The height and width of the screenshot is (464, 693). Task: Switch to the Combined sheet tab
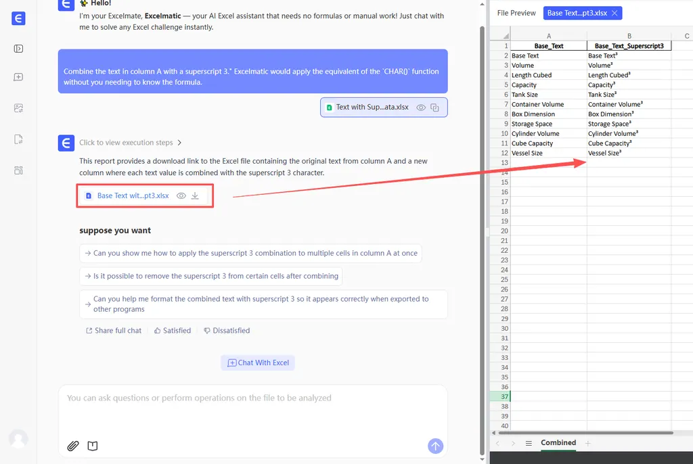click(x=558, y=443)
